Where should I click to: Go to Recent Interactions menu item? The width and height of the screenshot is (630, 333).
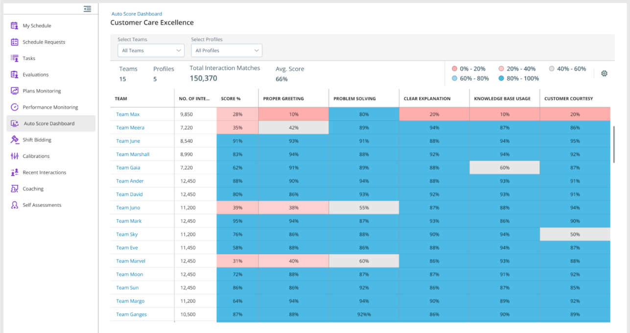coord(44,173)
